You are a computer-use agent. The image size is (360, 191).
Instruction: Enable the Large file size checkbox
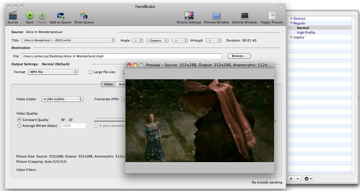click(90, 72)
